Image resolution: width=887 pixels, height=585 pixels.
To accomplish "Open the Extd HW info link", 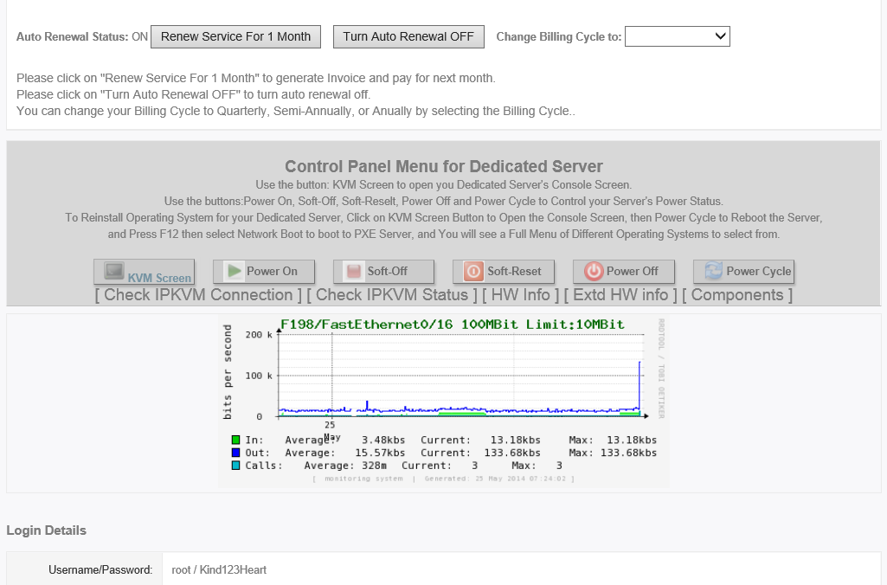I will point(620,295).
